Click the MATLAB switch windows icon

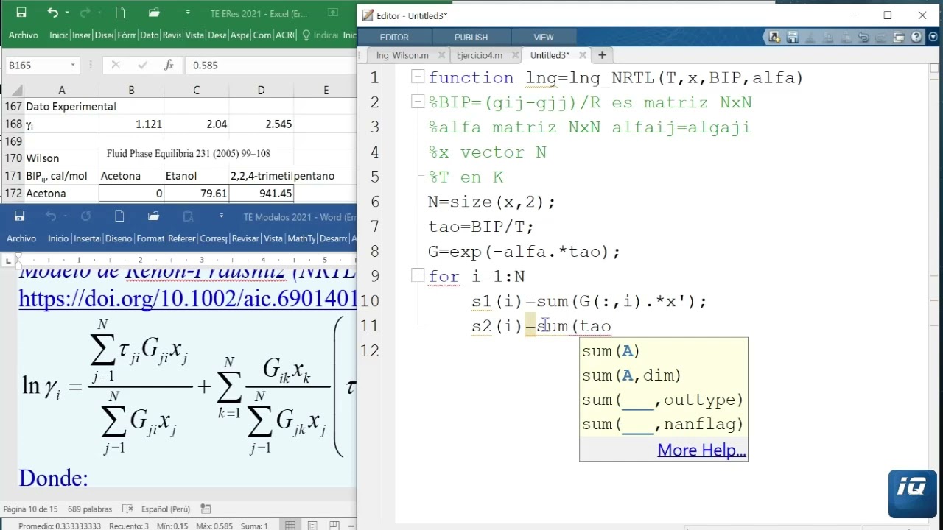(899, 37)
